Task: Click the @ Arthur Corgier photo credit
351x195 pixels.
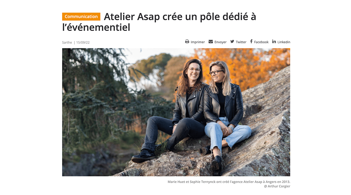Action: click(277, 186)
